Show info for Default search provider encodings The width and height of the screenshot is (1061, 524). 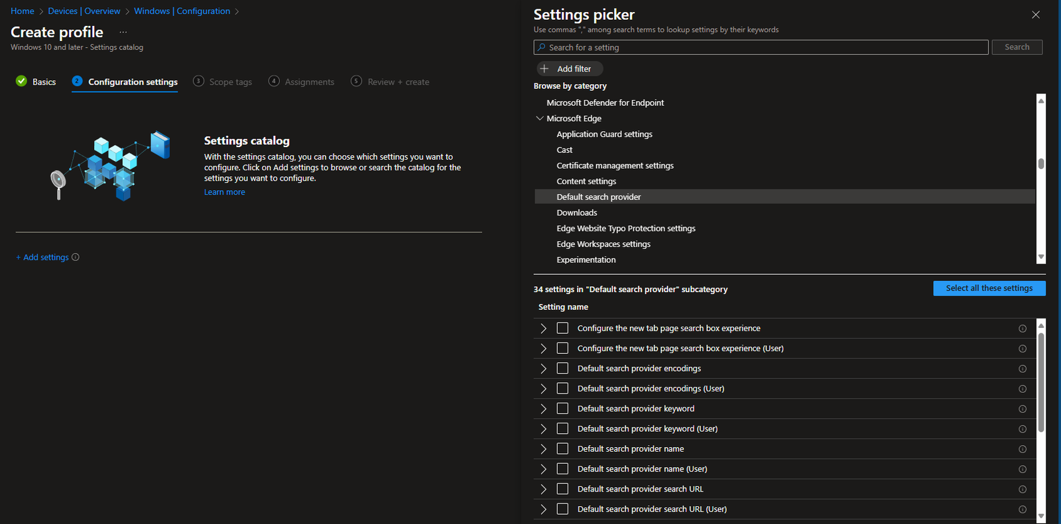(1023, 369)
